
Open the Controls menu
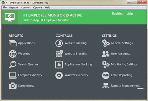tap(26, 7)
